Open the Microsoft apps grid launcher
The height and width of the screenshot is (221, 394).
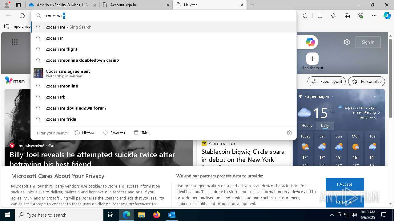15,42
